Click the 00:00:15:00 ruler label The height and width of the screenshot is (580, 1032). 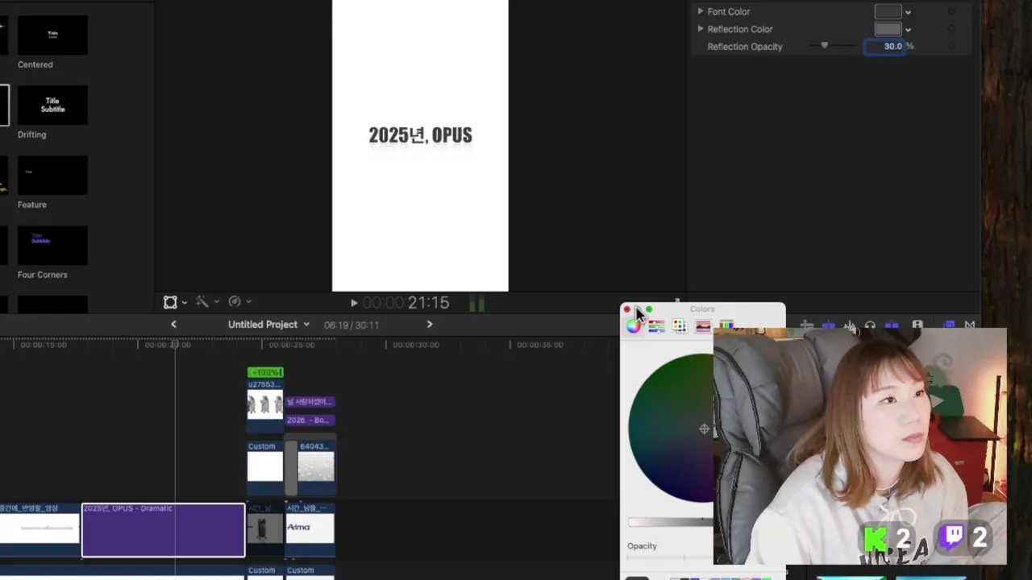click(44, 345)
